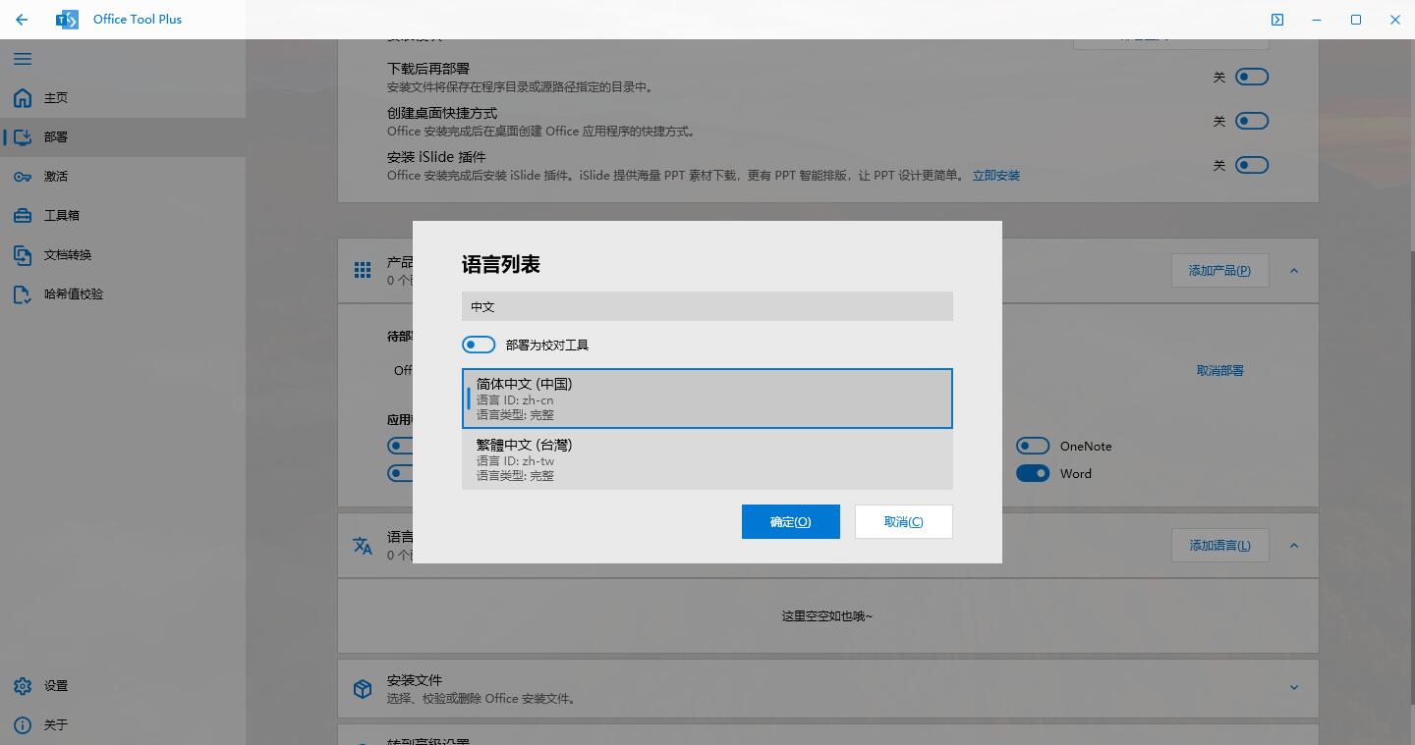Click the gear icon beside 设置
Screen dimensions: 1415x745
[x=23, y=686]
